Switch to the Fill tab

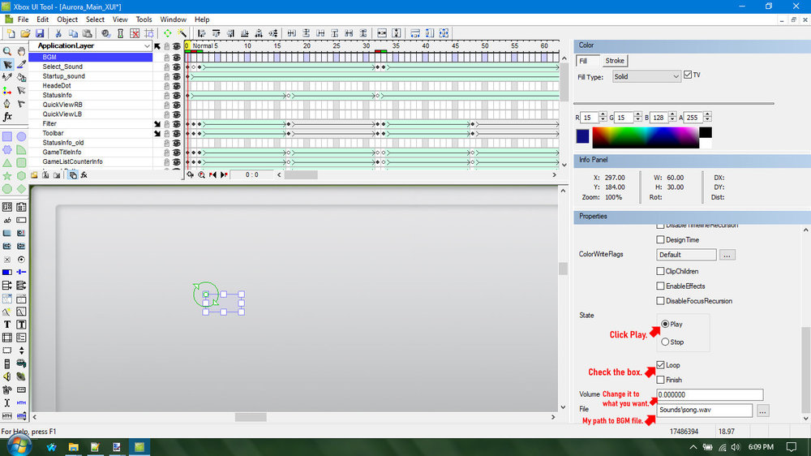click(587, 61)
